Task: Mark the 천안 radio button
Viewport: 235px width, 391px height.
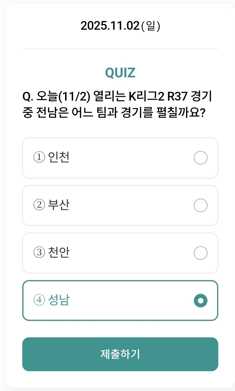Action: (x=200, y=253)
